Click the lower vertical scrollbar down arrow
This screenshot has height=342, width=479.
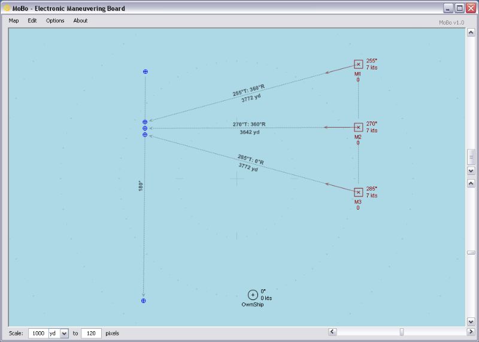pyautogui.click(x=471, y=322)
